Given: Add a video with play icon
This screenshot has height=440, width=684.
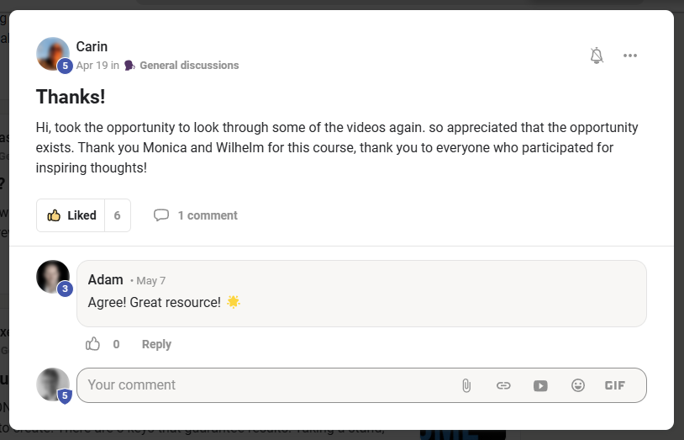Looking at the screenshot, I should [x=540, y=385].
